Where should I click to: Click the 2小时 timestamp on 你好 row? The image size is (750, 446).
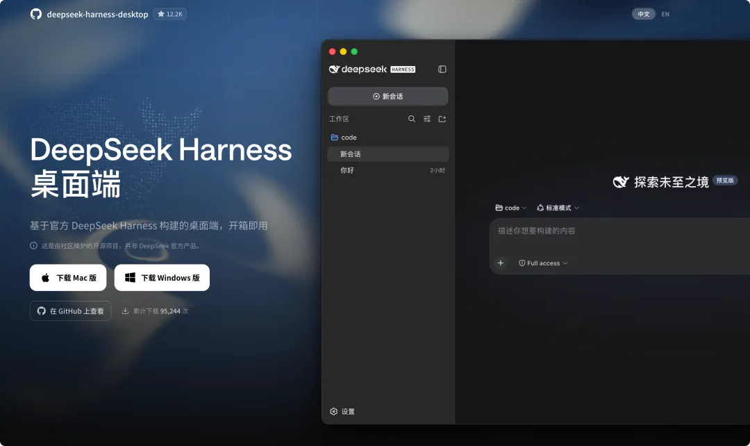click(437, 170)
